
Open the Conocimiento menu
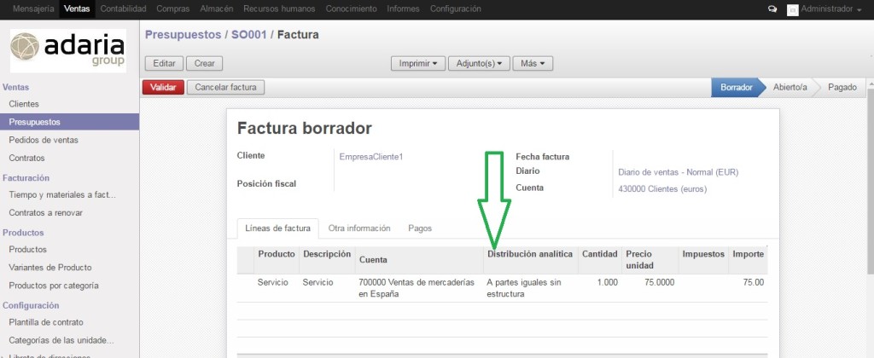(351, 9)
